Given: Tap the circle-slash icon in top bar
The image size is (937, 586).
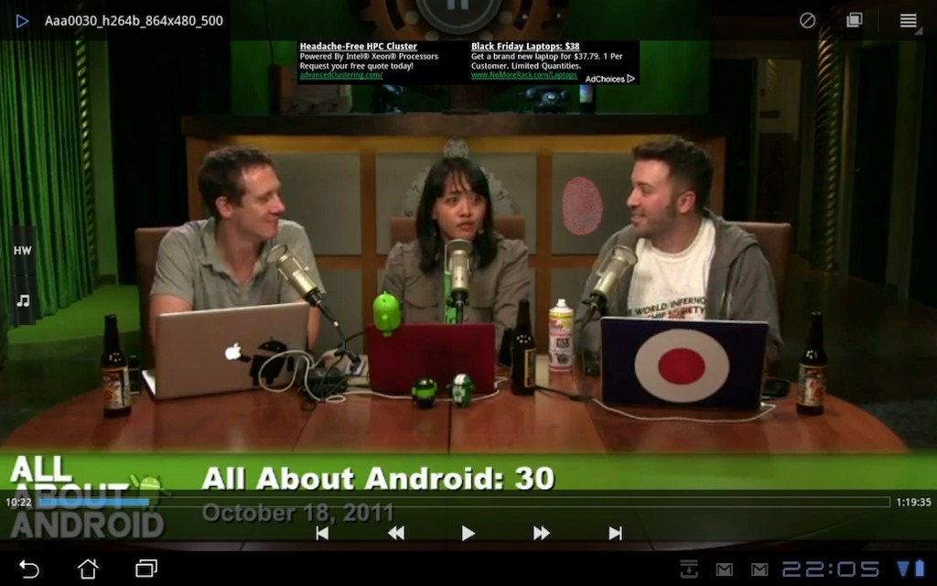Looking at the screenshot, I should [x=807, y=20].
